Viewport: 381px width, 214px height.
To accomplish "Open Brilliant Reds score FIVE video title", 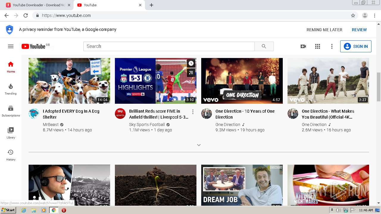I will click(x=159, y=114).
